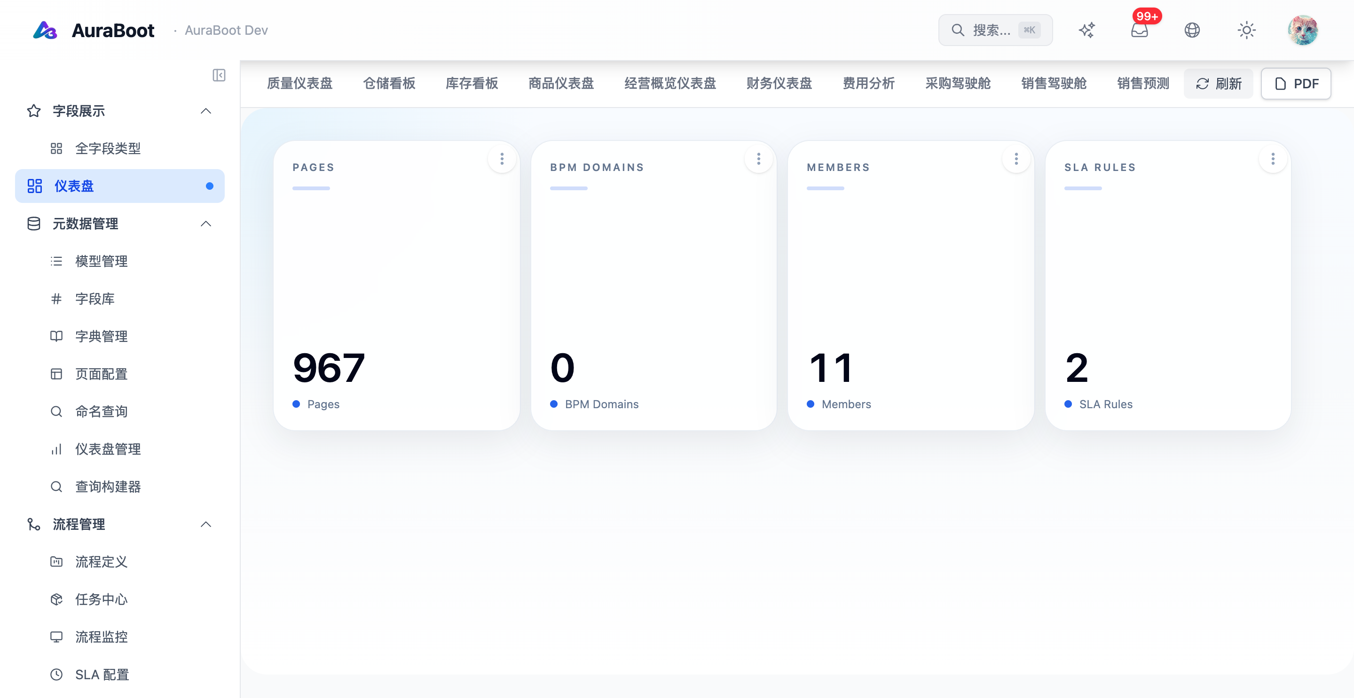
Task: Click the SLA Rules legend label
Action: pyautogui.click(x=1106, y=404)
